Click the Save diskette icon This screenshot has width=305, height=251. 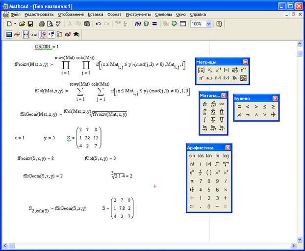[x=30, y=24]
